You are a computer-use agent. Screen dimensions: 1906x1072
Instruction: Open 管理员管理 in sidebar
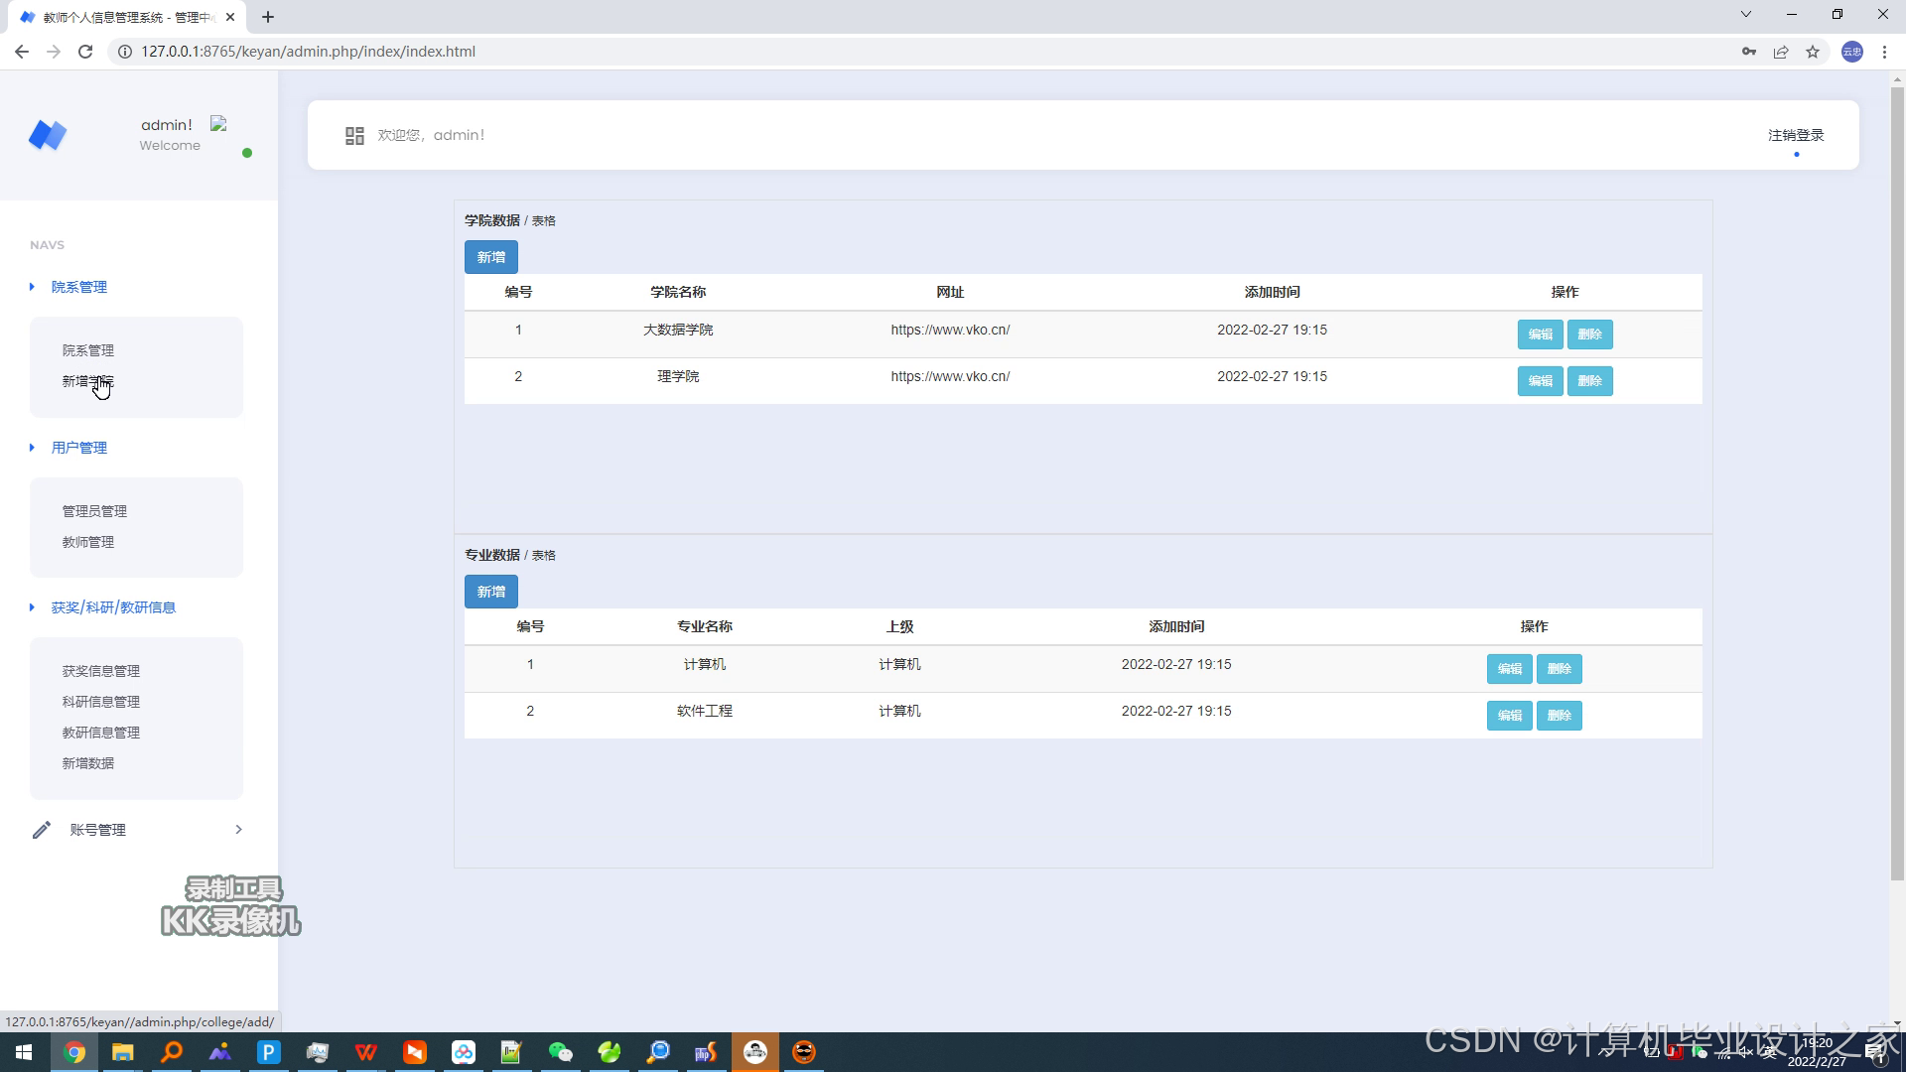pos(94,511)
